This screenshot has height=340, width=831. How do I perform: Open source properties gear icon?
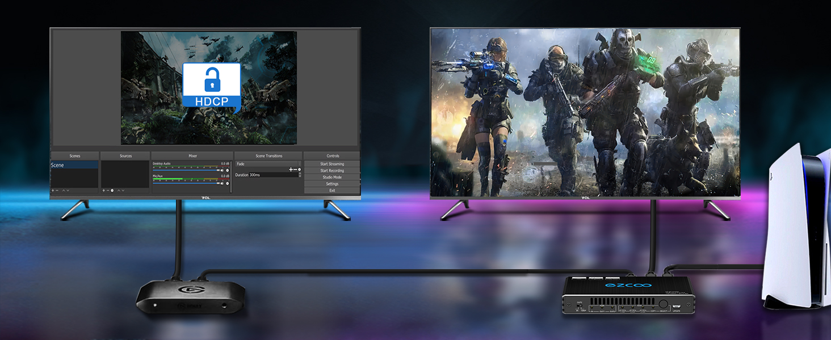[112, 190]
